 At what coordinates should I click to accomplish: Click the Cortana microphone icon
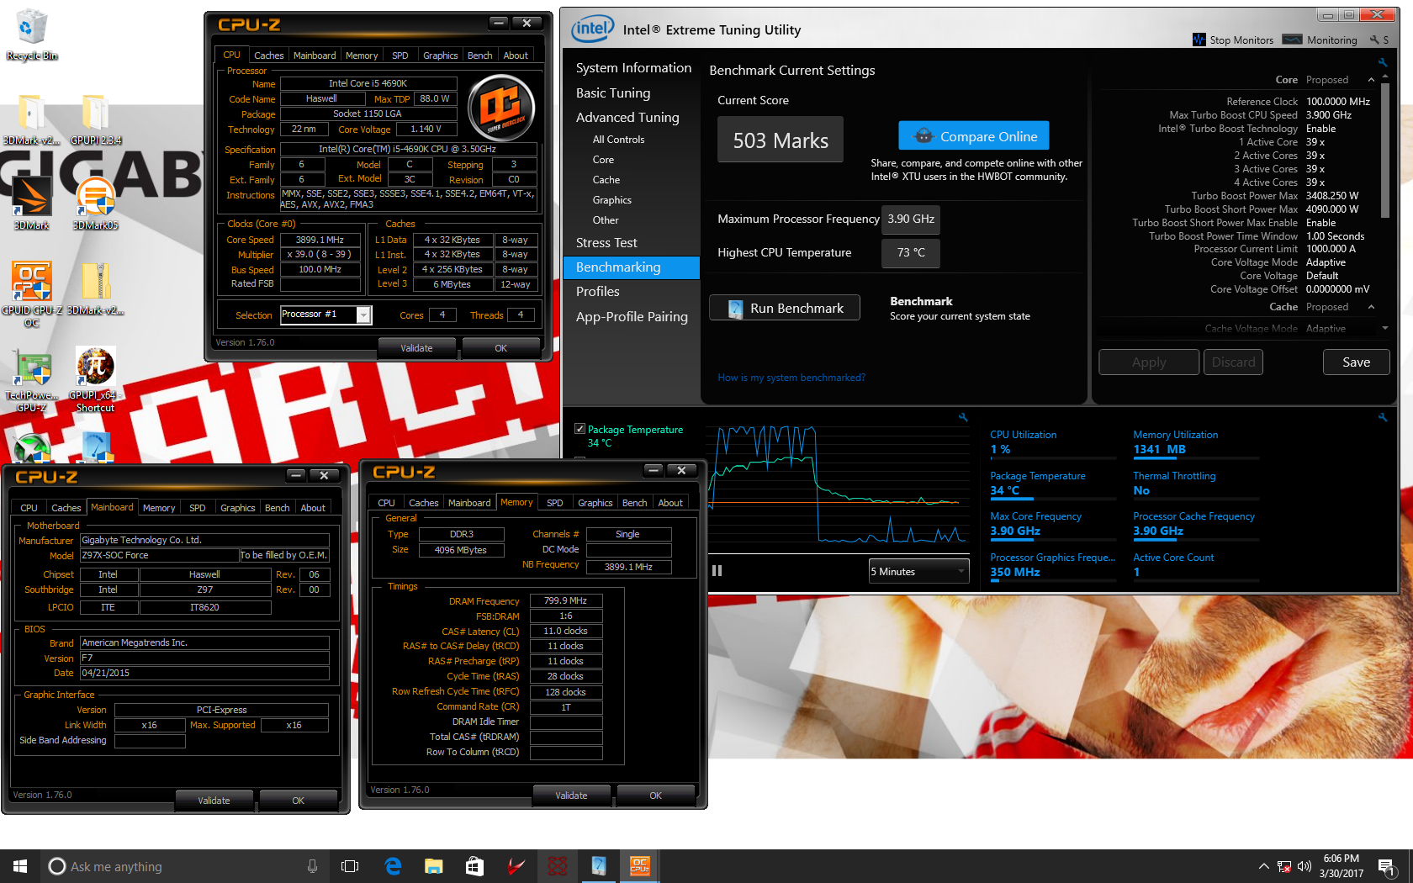(312, 866)
